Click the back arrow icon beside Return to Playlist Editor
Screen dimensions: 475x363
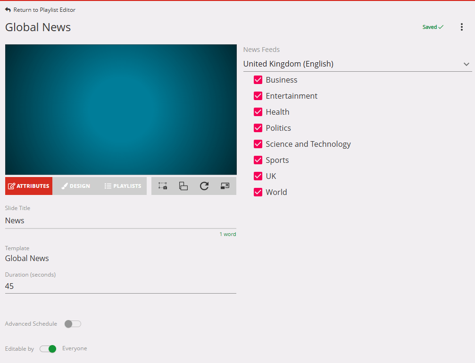point(8,10)
